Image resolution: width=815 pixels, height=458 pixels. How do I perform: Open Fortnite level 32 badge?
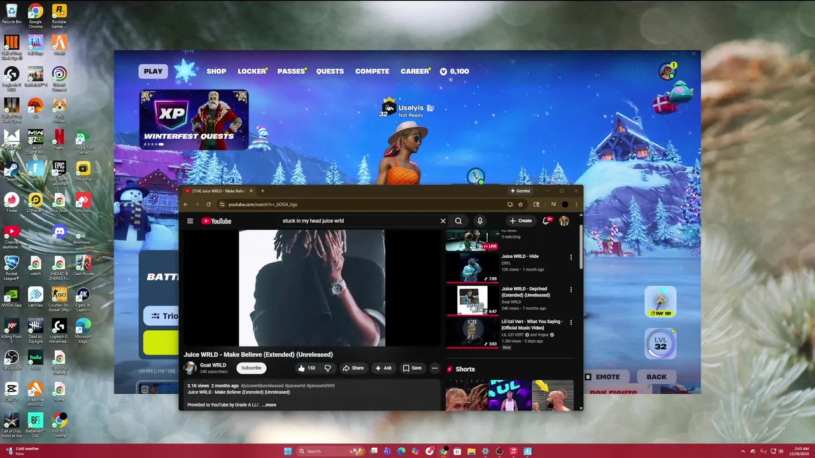pos(660,343)
